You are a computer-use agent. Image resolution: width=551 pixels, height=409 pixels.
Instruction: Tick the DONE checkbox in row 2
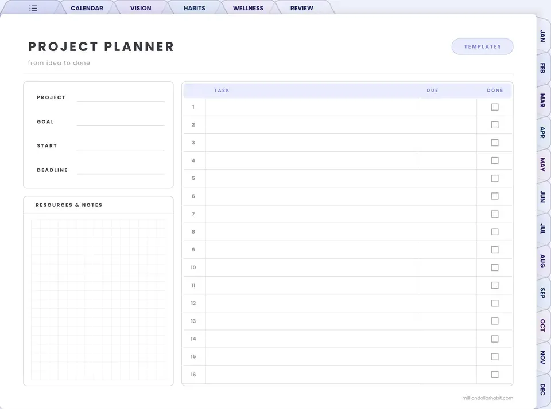pyautogui.click(x=495, y=125)
